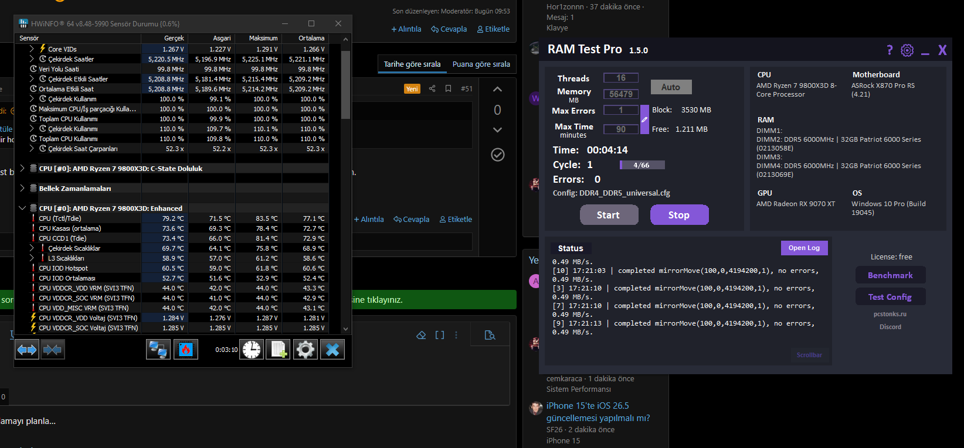Click the Max Errors input field
964x448 pixels.
point(621,110)
